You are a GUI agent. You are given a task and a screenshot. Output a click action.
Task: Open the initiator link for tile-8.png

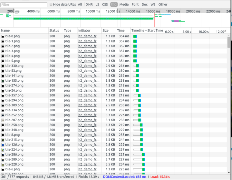(x=89, y=135)
